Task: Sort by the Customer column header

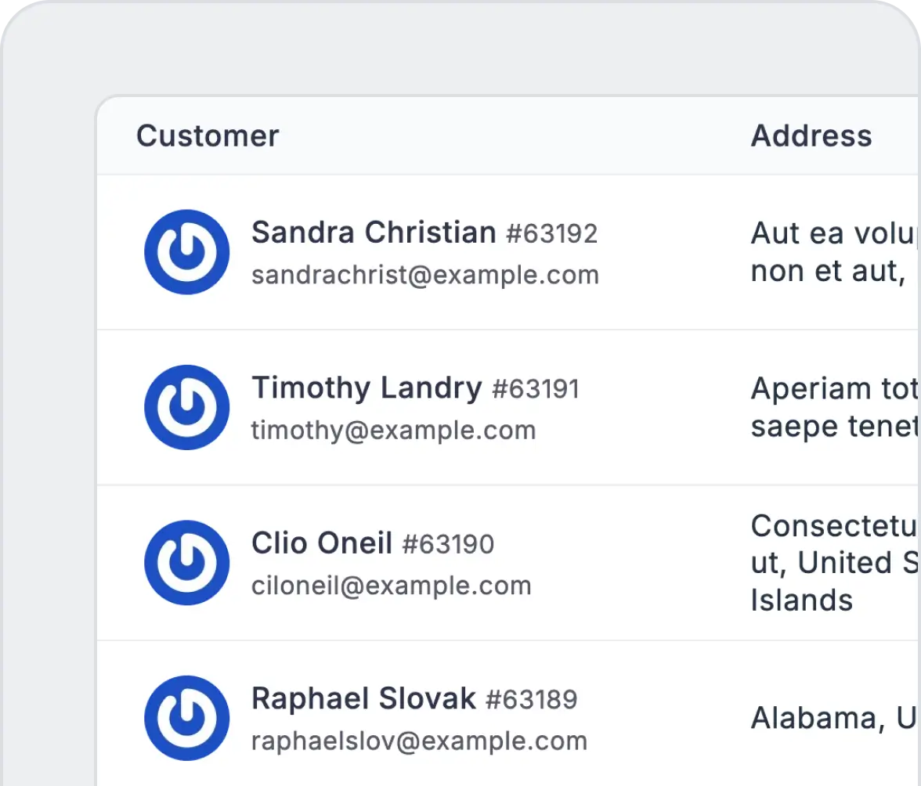Action: (208, 136)
